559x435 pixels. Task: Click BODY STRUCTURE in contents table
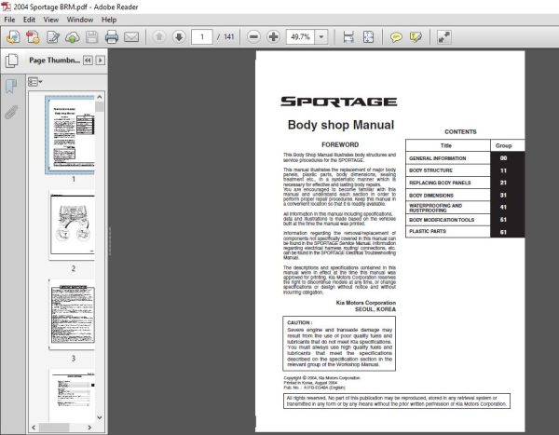click(430, 170)
